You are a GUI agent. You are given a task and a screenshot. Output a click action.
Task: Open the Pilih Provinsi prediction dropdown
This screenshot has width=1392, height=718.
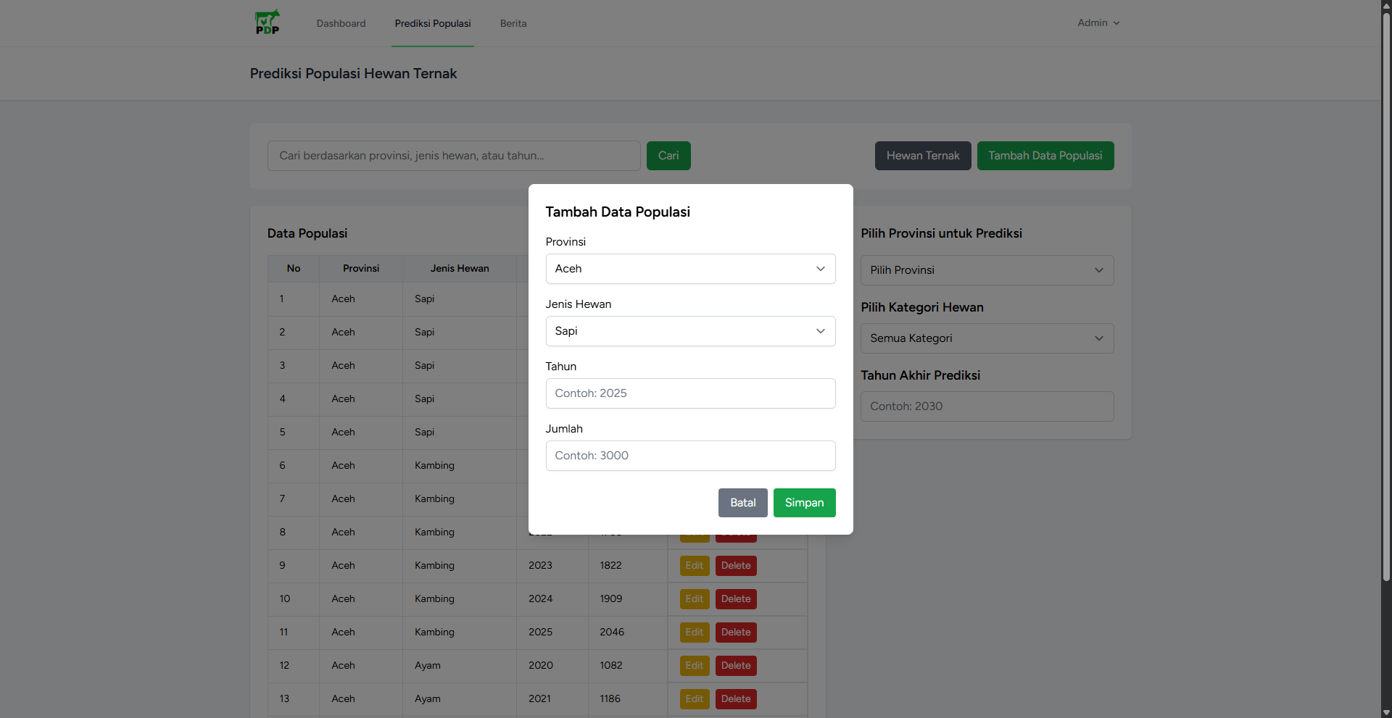pyautogui.click(x=986, y=270)
